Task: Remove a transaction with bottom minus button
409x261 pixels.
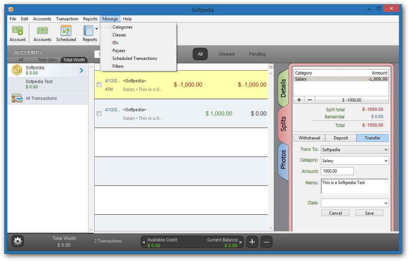Action: pos(266,242)
